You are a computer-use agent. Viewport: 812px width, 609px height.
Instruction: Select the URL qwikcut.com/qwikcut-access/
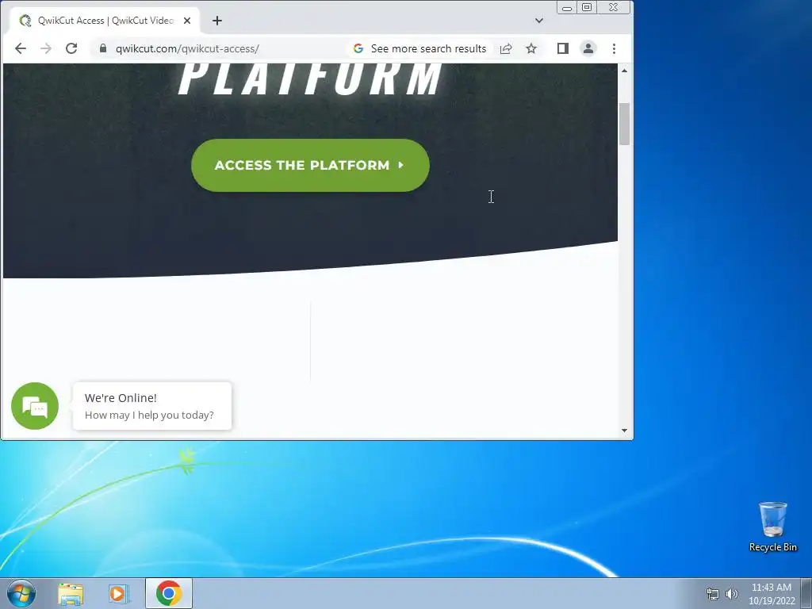tap(187, 48)
